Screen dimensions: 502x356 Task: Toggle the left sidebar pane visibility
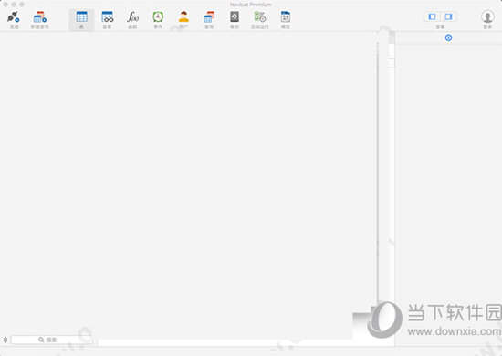tap(432, 16)
